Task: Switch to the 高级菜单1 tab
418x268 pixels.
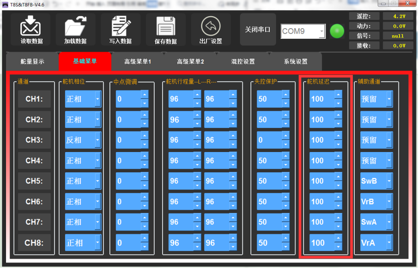Action: click(x=138, y=61)
